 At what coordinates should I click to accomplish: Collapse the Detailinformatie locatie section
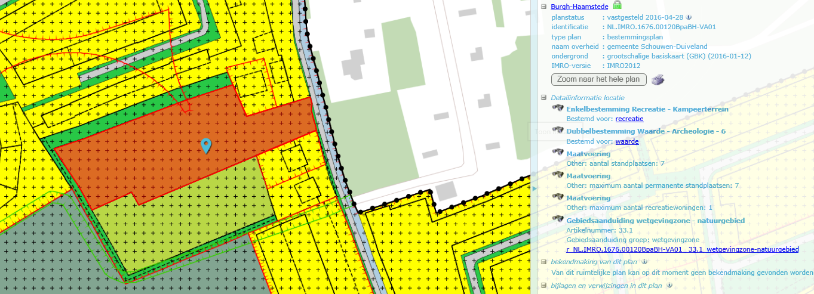(x=544, y=97)
